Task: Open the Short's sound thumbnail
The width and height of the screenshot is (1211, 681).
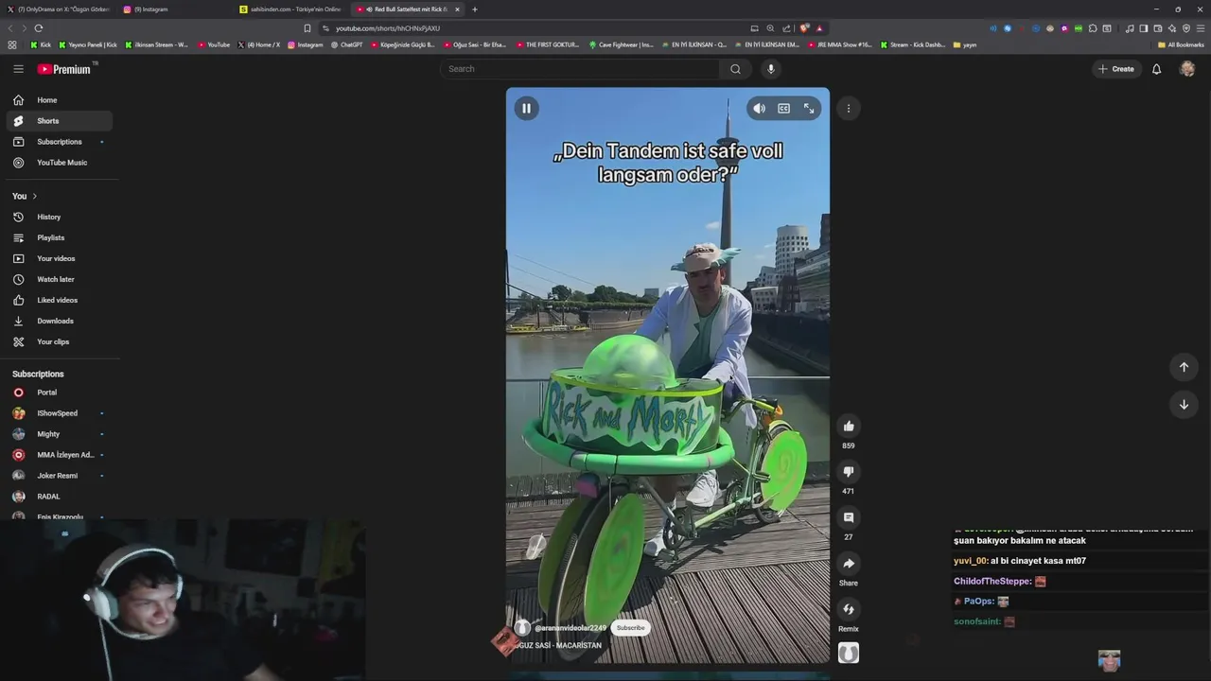Action: [849, 653]
